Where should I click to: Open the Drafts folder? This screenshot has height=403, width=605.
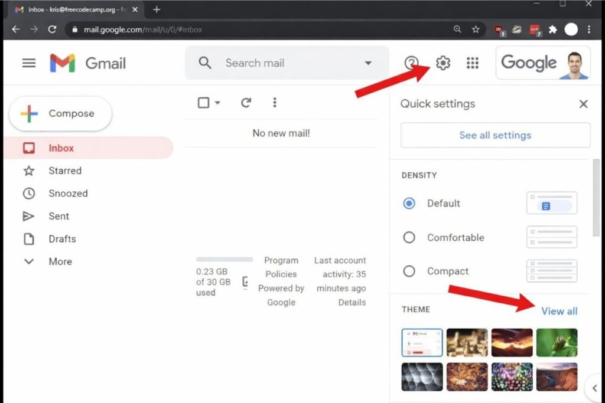click(61, 239)
